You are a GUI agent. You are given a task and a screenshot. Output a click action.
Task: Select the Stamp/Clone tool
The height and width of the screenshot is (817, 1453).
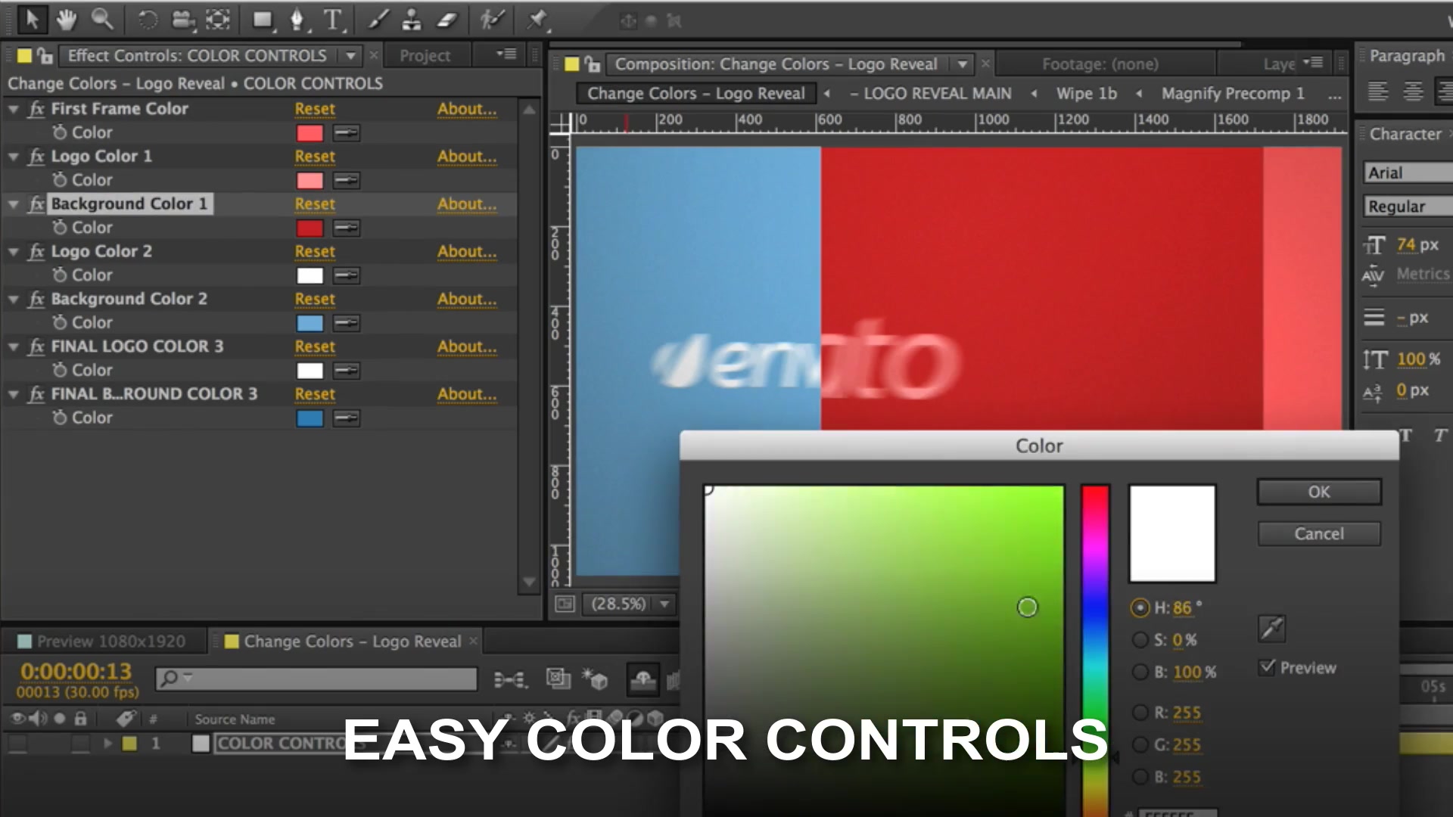(410, 20)
